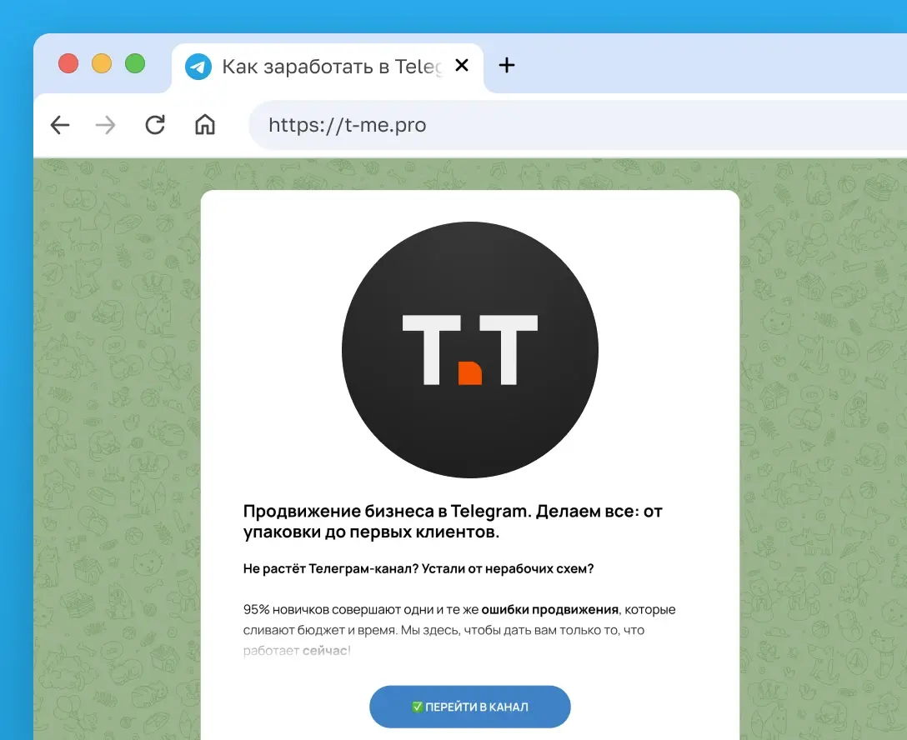Close the Telegram tab with the X
The width and height of the screenshot is (907, 740).
coord(462,65)
